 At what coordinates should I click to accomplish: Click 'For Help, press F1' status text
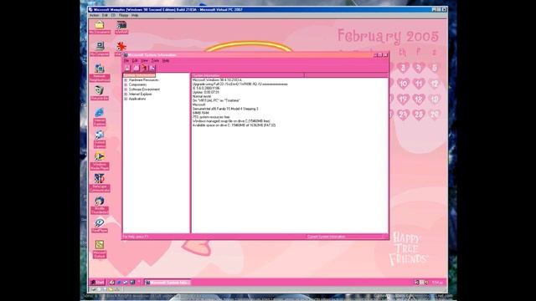coord(136,237)
